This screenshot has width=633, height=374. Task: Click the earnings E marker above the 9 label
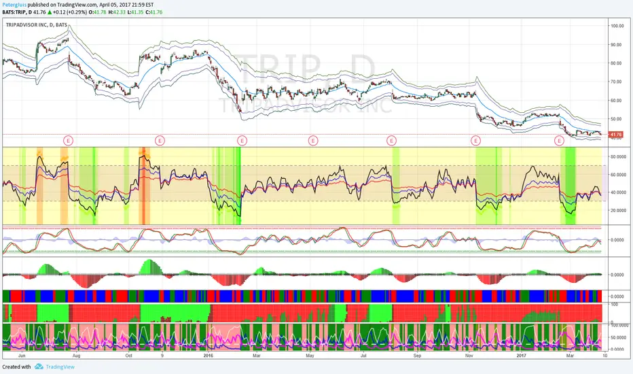point(160,141)
